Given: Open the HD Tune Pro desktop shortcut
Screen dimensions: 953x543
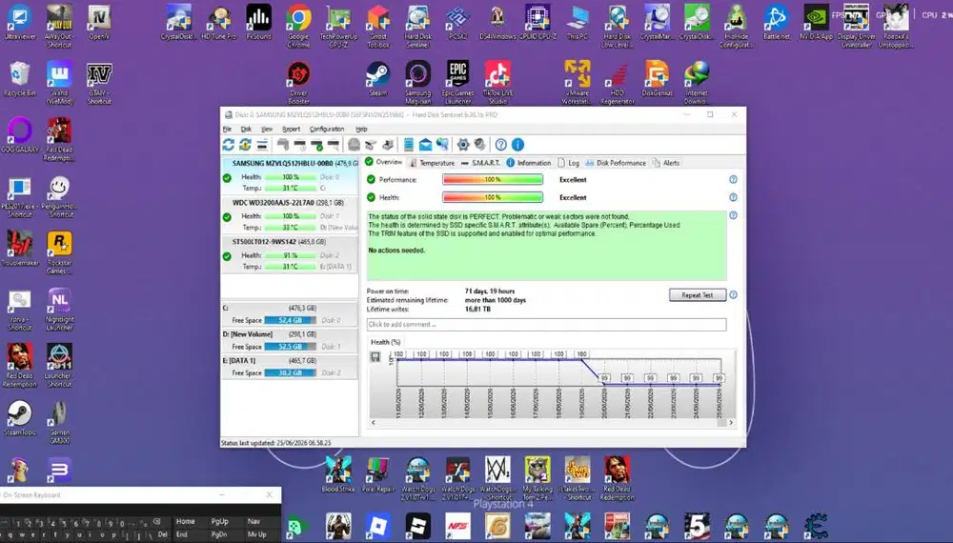Looking at the screenshot, I should (219, 23).
